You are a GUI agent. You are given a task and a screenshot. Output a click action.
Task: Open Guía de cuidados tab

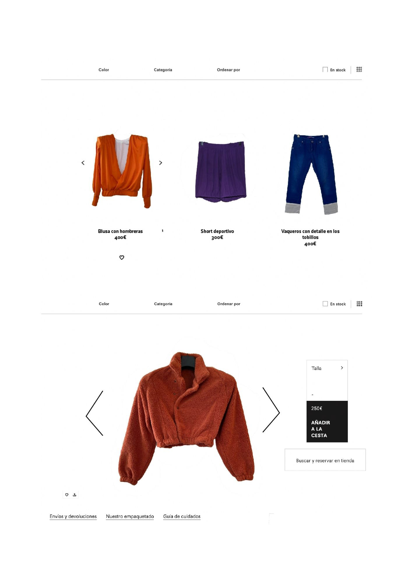click(182, 517)
